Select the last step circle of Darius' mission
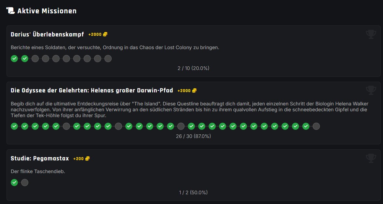 tap(108, 59)
